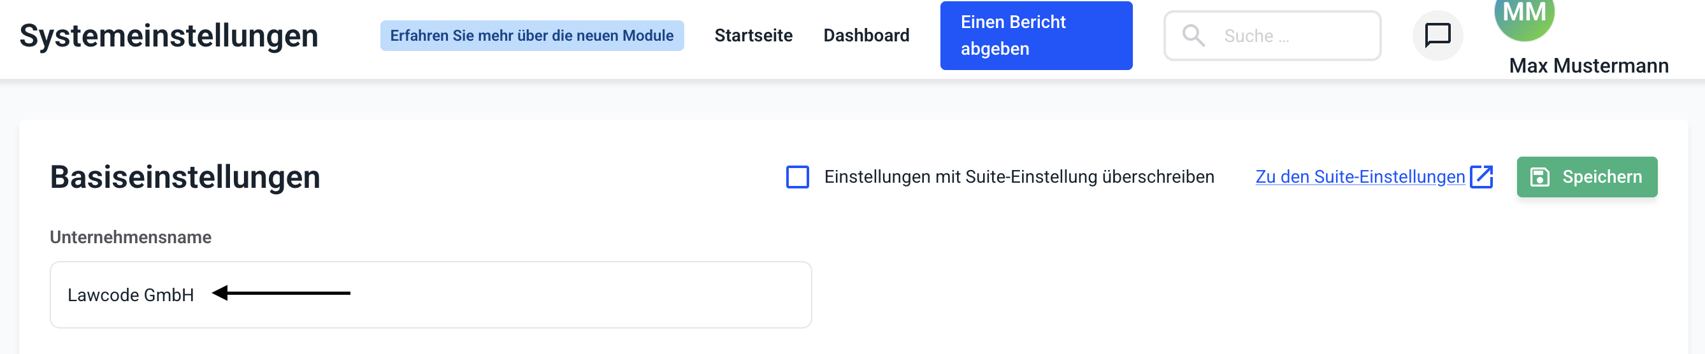Click the Max Mustermann user name
The height and width of the screenshot is (354, 1705).
[x=1588, y=66]
